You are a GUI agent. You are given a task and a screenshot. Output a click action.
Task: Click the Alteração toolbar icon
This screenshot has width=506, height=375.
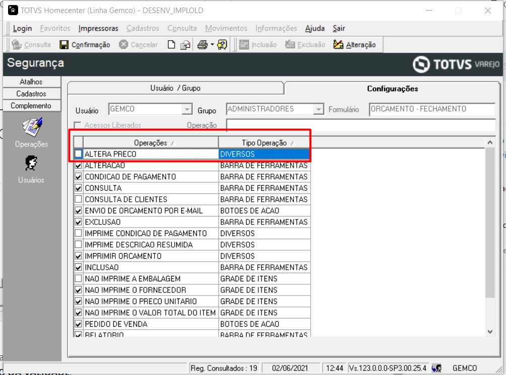(x=338, y=44)
